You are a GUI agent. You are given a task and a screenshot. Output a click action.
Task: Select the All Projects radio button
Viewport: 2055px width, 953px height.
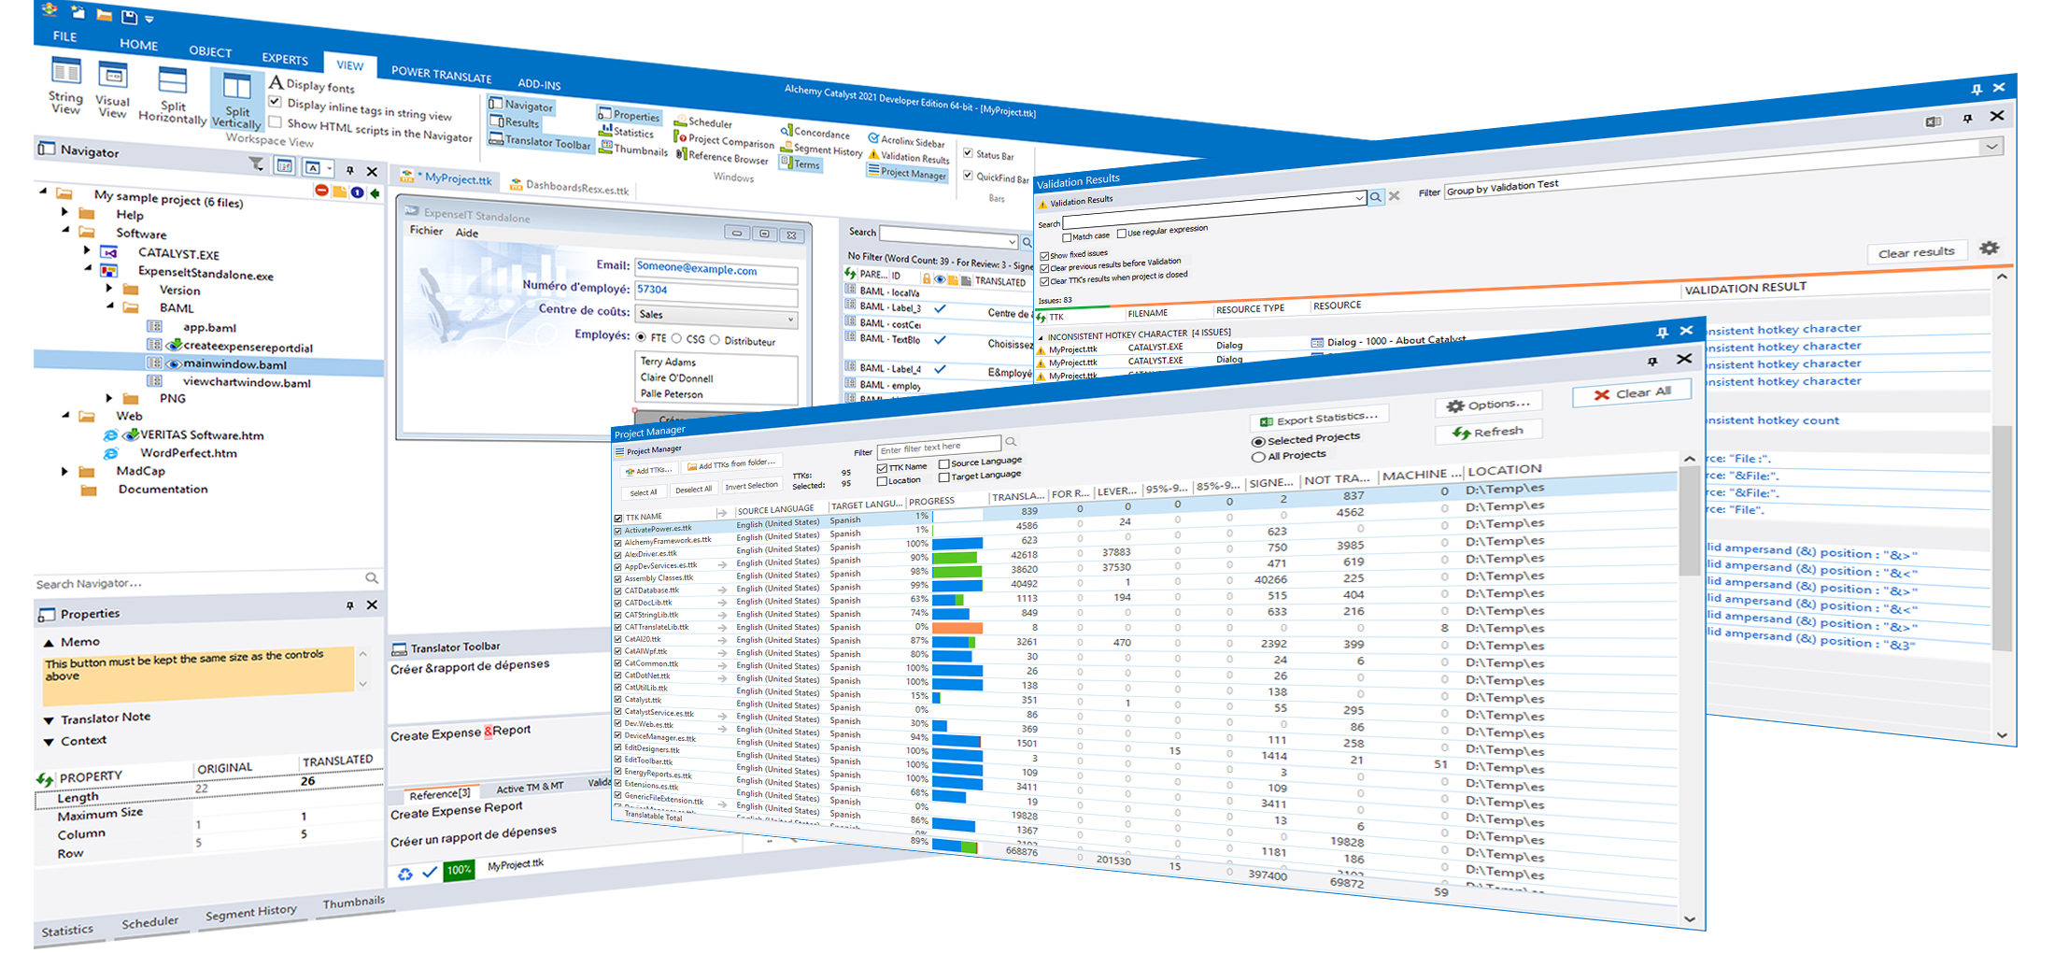pyautogui.click(x=1258, y=457)
